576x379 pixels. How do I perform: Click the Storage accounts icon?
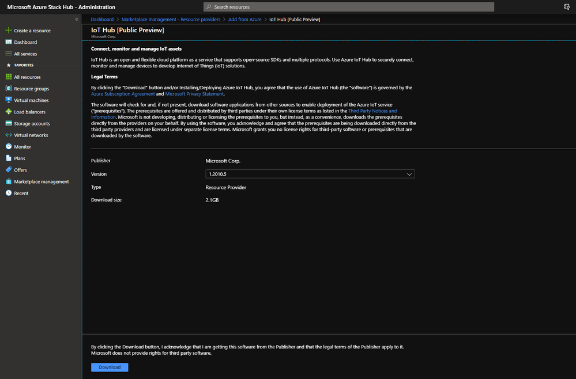point(9,123)
